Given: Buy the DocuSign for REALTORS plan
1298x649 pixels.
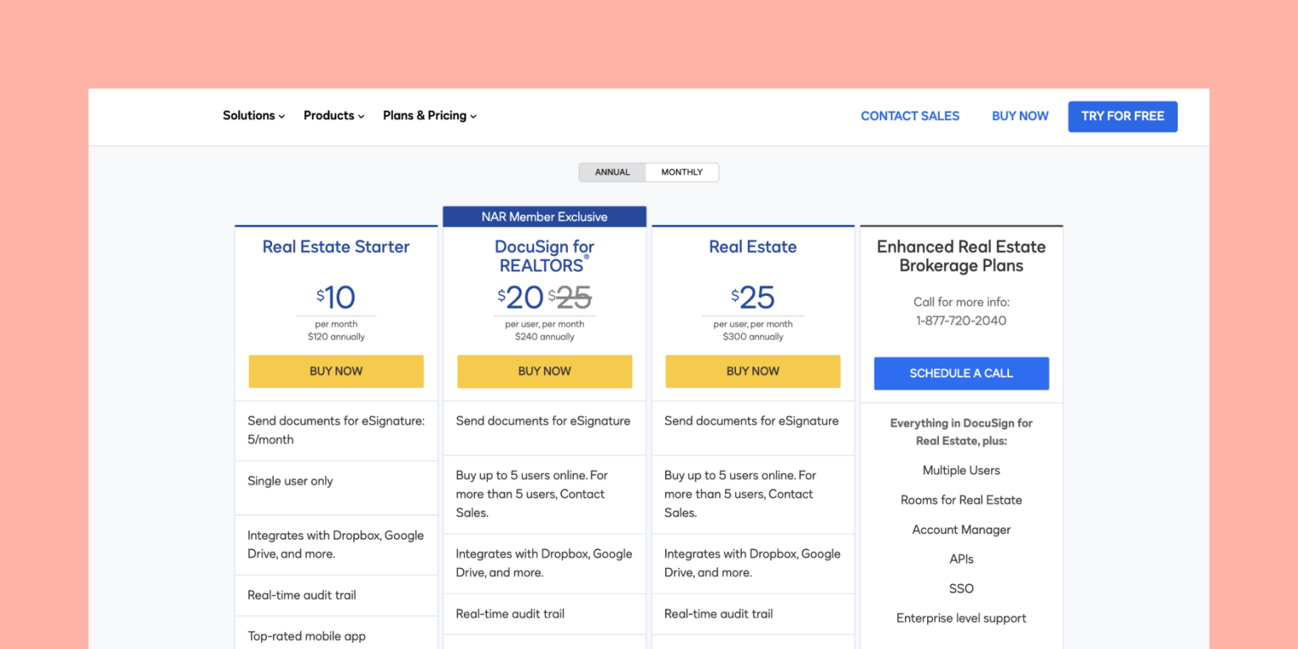Looking at the screenshot, I should tap(544, 371).
